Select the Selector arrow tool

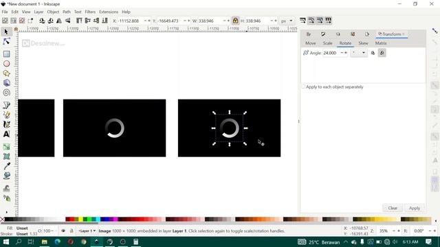pyautogui.click(x=6, y=32)
